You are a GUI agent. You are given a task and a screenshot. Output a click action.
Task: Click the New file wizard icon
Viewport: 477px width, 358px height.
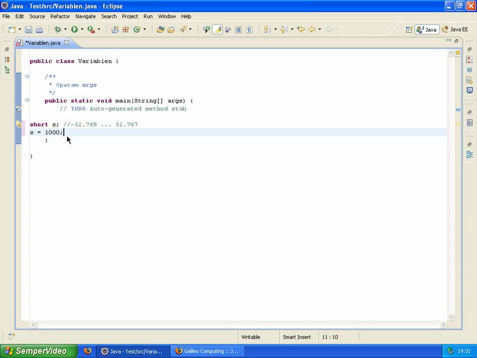pyautogui.click(x=12, y=29)
